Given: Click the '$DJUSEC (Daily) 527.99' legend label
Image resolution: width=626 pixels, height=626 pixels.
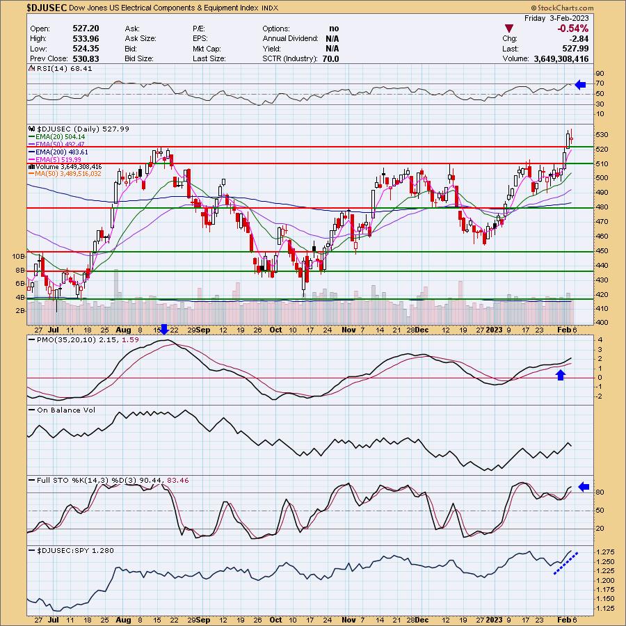Looking at the screenshot, I should [x=83, y=129].
